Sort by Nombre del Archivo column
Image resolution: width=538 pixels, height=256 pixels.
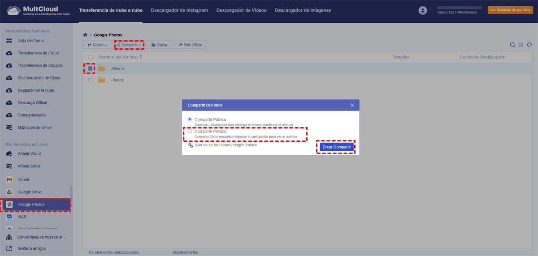[x=120, y=57]
